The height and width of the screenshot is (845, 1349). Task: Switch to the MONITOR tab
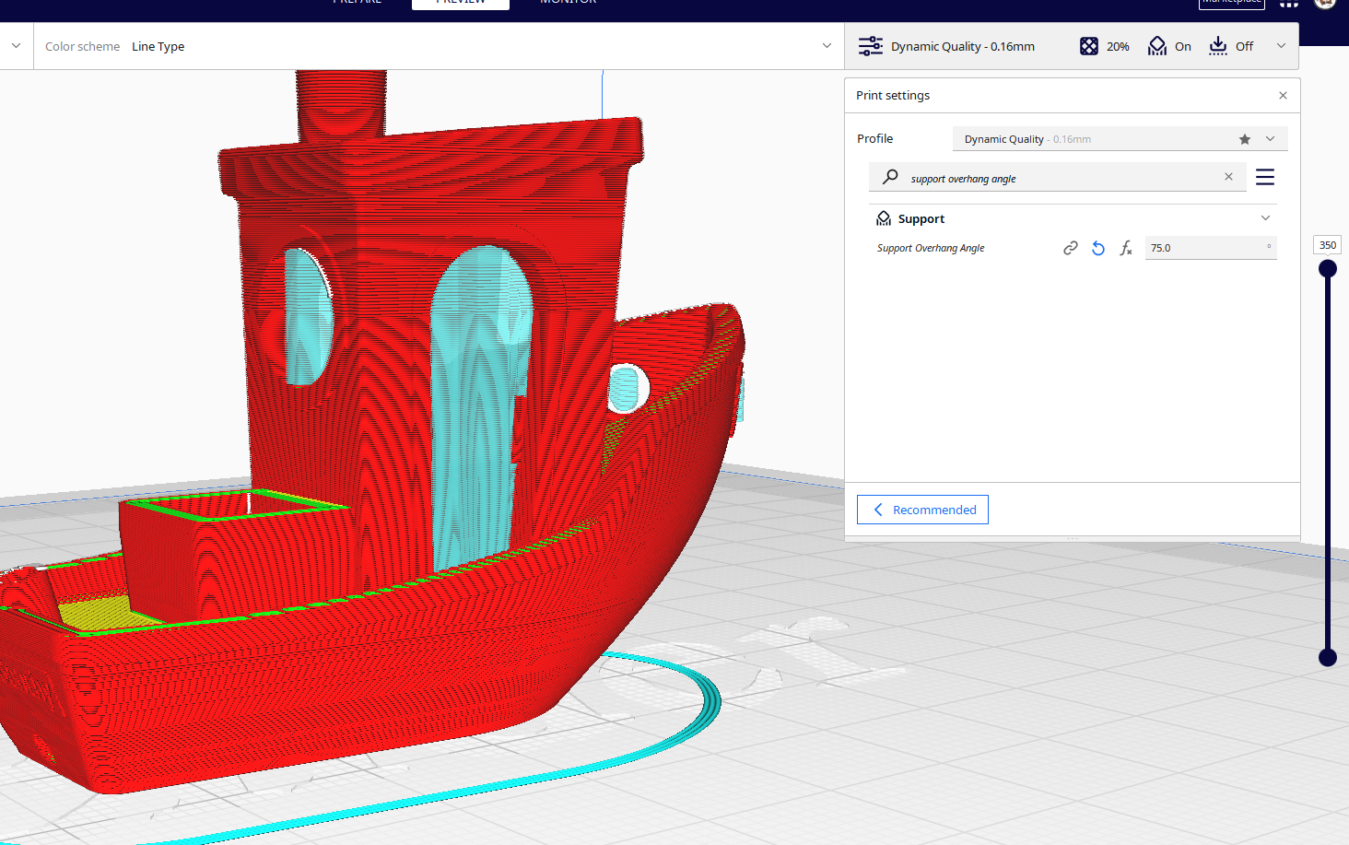coord(568,4)
